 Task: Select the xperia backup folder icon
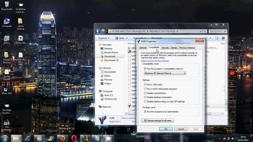[21, 24]
